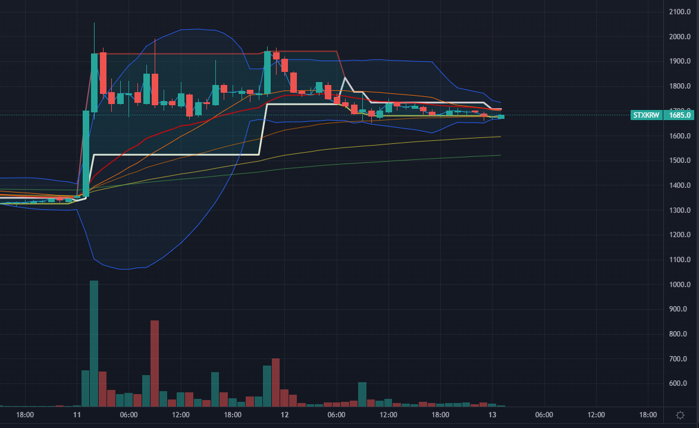699x428 pixels.
Task: Click the 1200.0 price axis label
Action: [x=679, y=235]
